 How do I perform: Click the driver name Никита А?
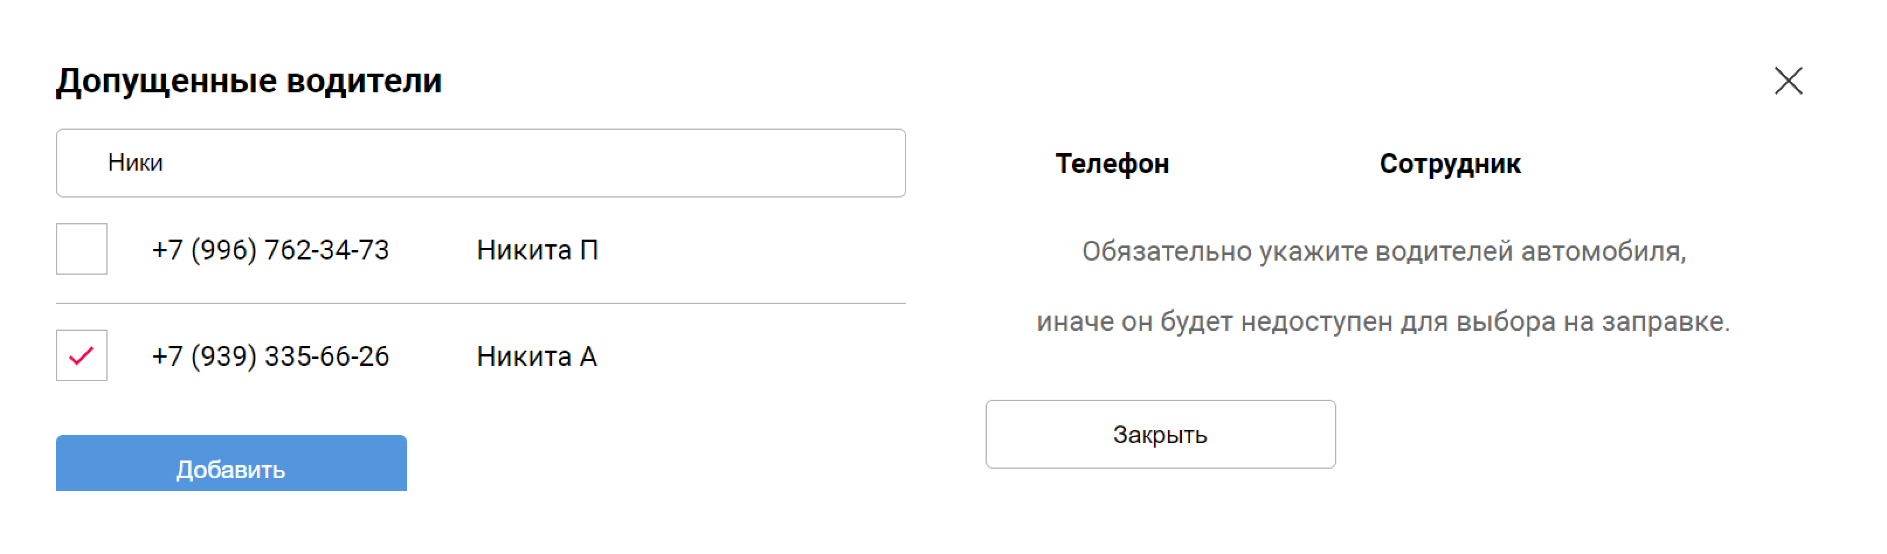point(536,356)
